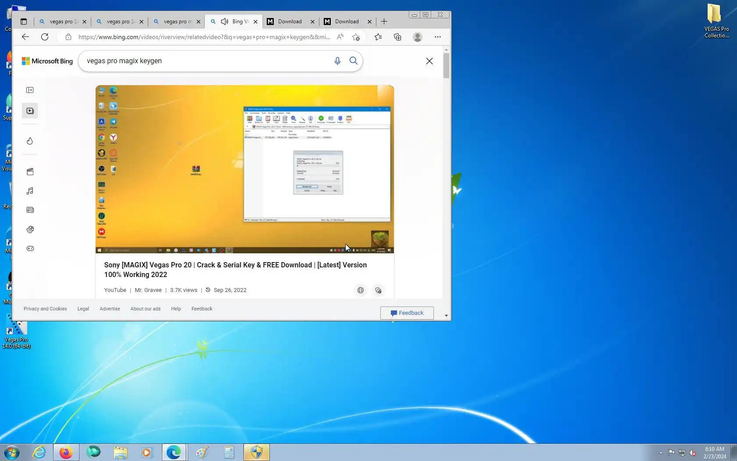The width and height of the screenshot is (737, 461).
Task: Open the Music note category
Action: [30, 191]
